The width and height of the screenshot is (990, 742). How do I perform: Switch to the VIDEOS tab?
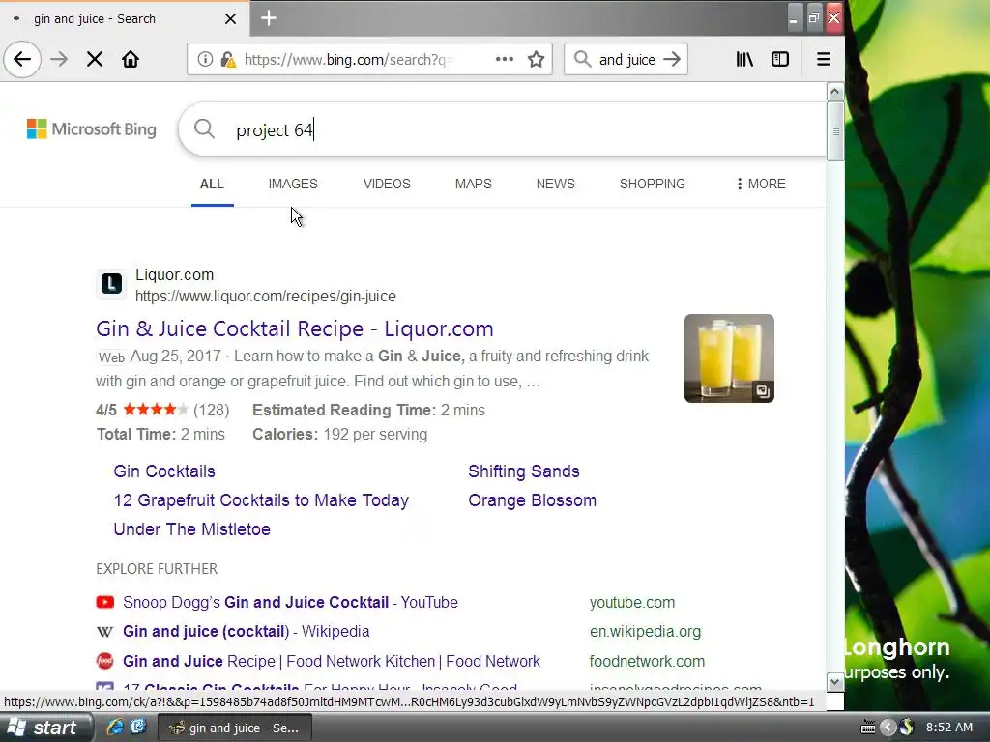coord(387,185)
